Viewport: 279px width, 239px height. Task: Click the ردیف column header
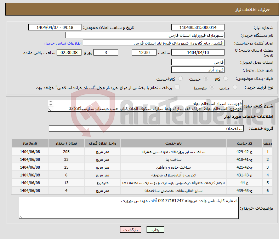point(268,143)
